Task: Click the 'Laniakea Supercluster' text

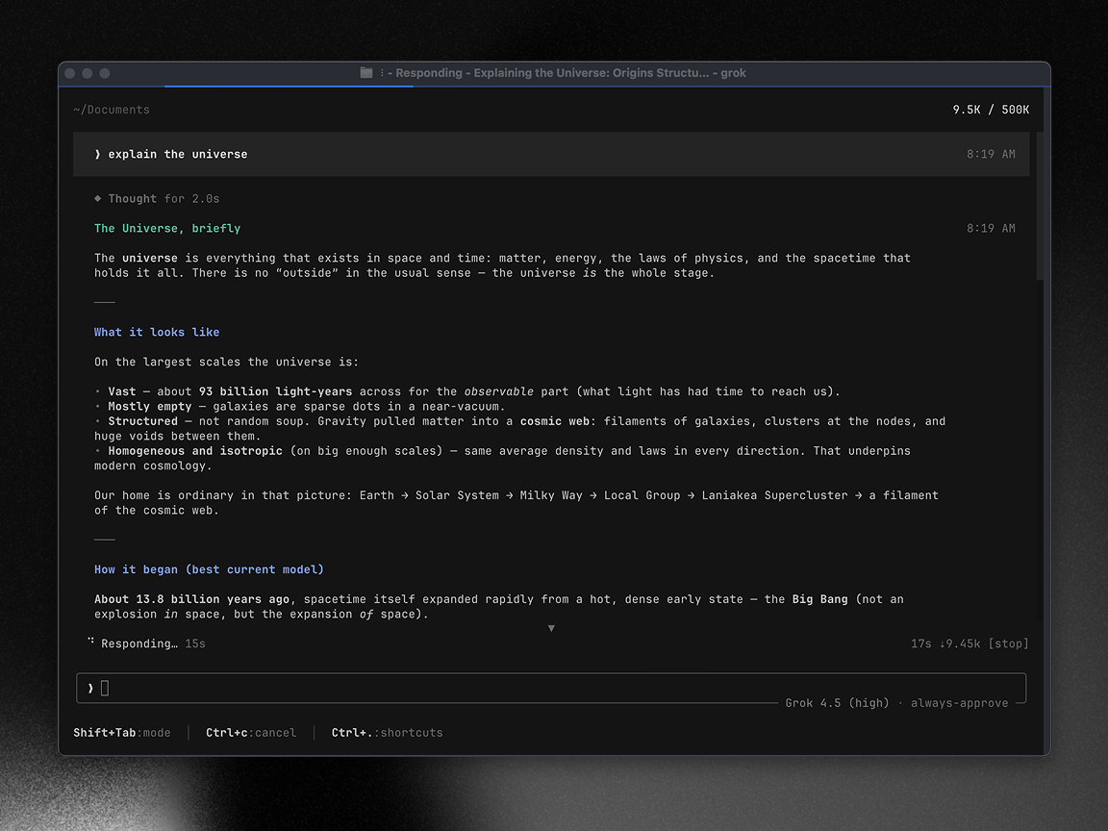Action: 774,495
